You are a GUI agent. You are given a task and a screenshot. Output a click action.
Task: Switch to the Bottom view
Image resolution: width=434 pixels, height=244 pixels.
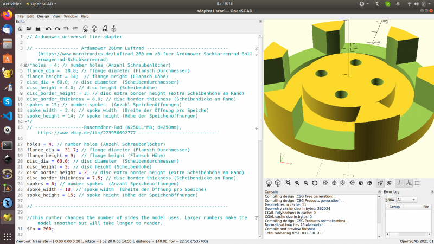pos(343,183)
